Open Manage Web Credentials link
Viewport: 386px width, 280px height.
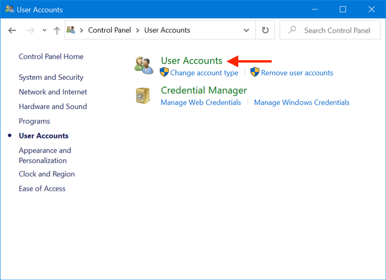coord(201,102)
